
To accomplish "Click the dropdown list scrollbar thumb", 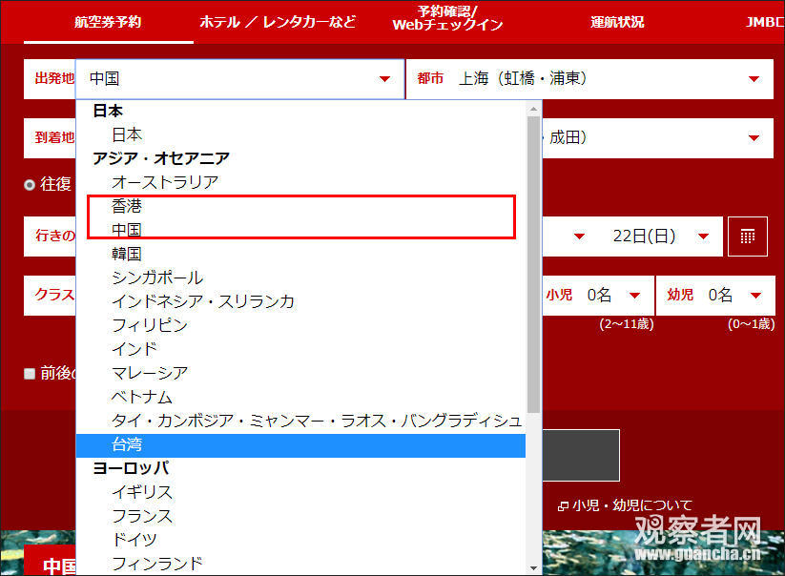I will tap(533, 265).
